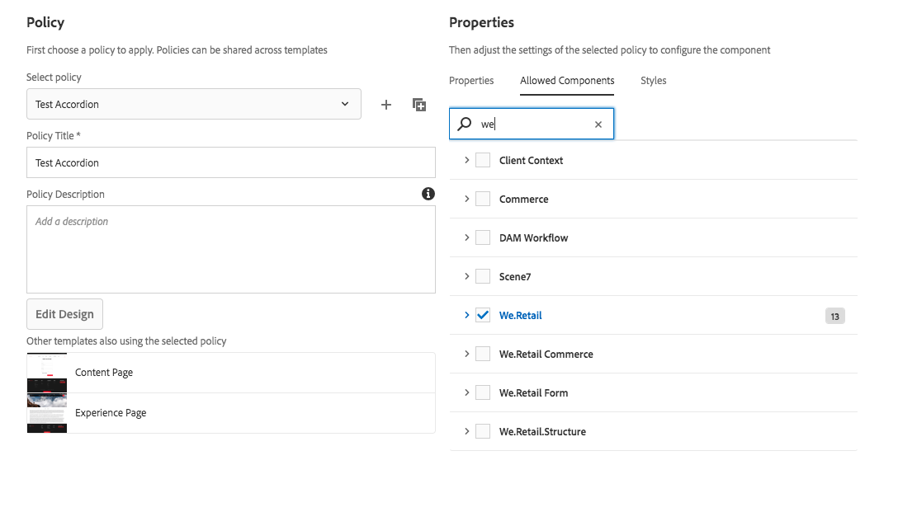This screenshot has height=512, width=917.
Task: Expand the Client Context component group
Action: 466,159
